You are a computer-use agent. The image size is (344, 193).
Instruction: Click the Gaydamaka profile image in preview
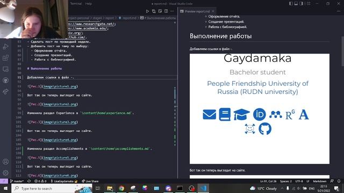260,109
